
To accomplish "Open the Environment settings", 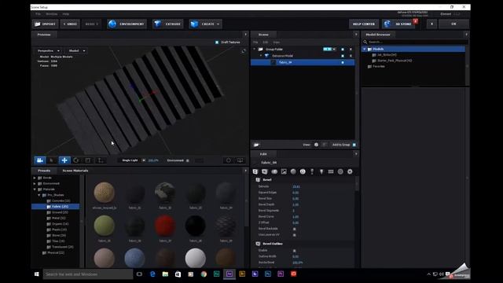I will tap(127, 24).
